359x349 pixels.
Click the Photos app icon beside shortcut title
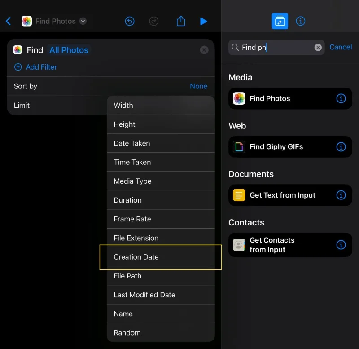[26, 21]
